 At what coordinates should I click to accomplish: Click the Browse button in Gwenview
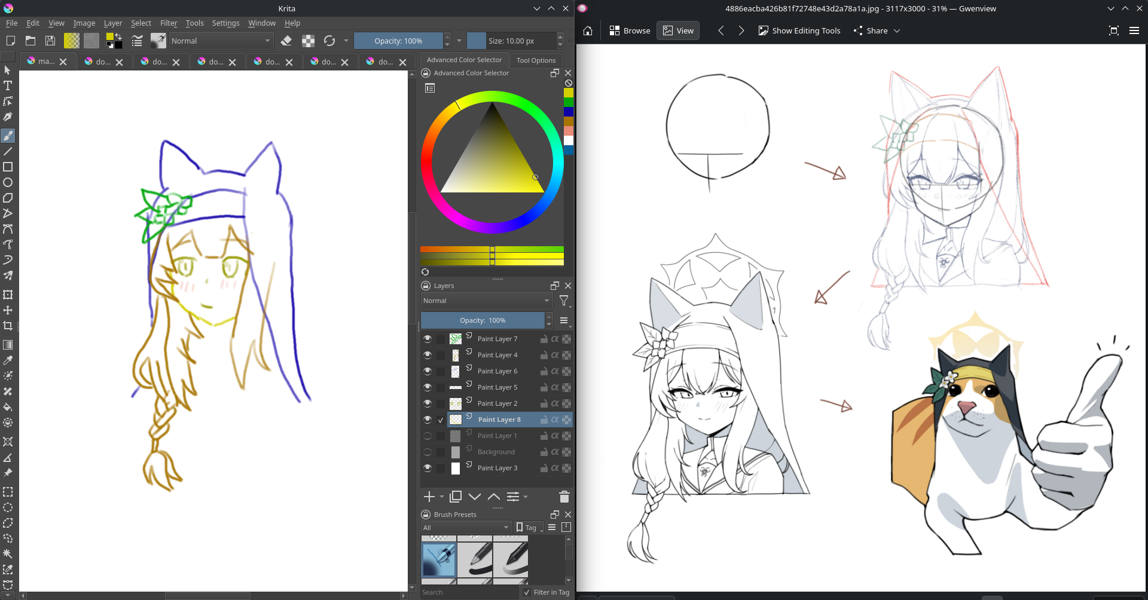pyautogui.click(x=630, y=30)
